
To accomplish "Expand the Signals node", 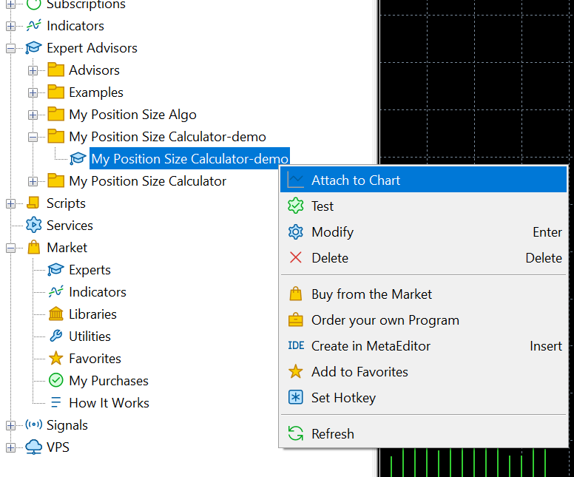I will [10, 425].
